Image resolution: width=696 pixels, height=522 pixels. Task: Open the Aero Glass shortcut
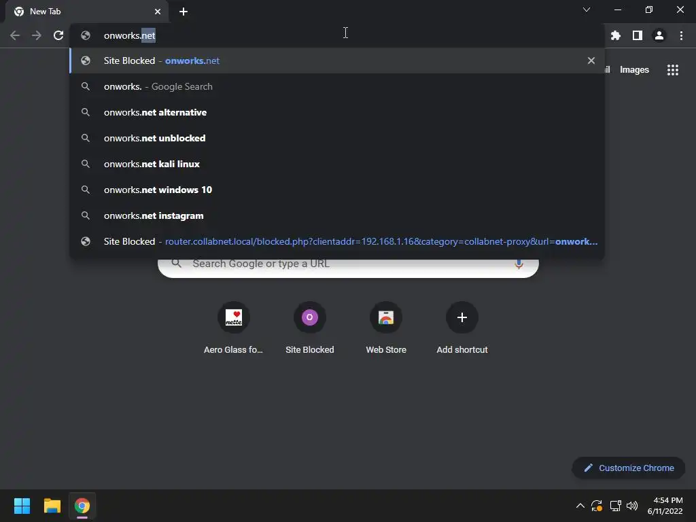pyautogui.click(x=234, y=328)
